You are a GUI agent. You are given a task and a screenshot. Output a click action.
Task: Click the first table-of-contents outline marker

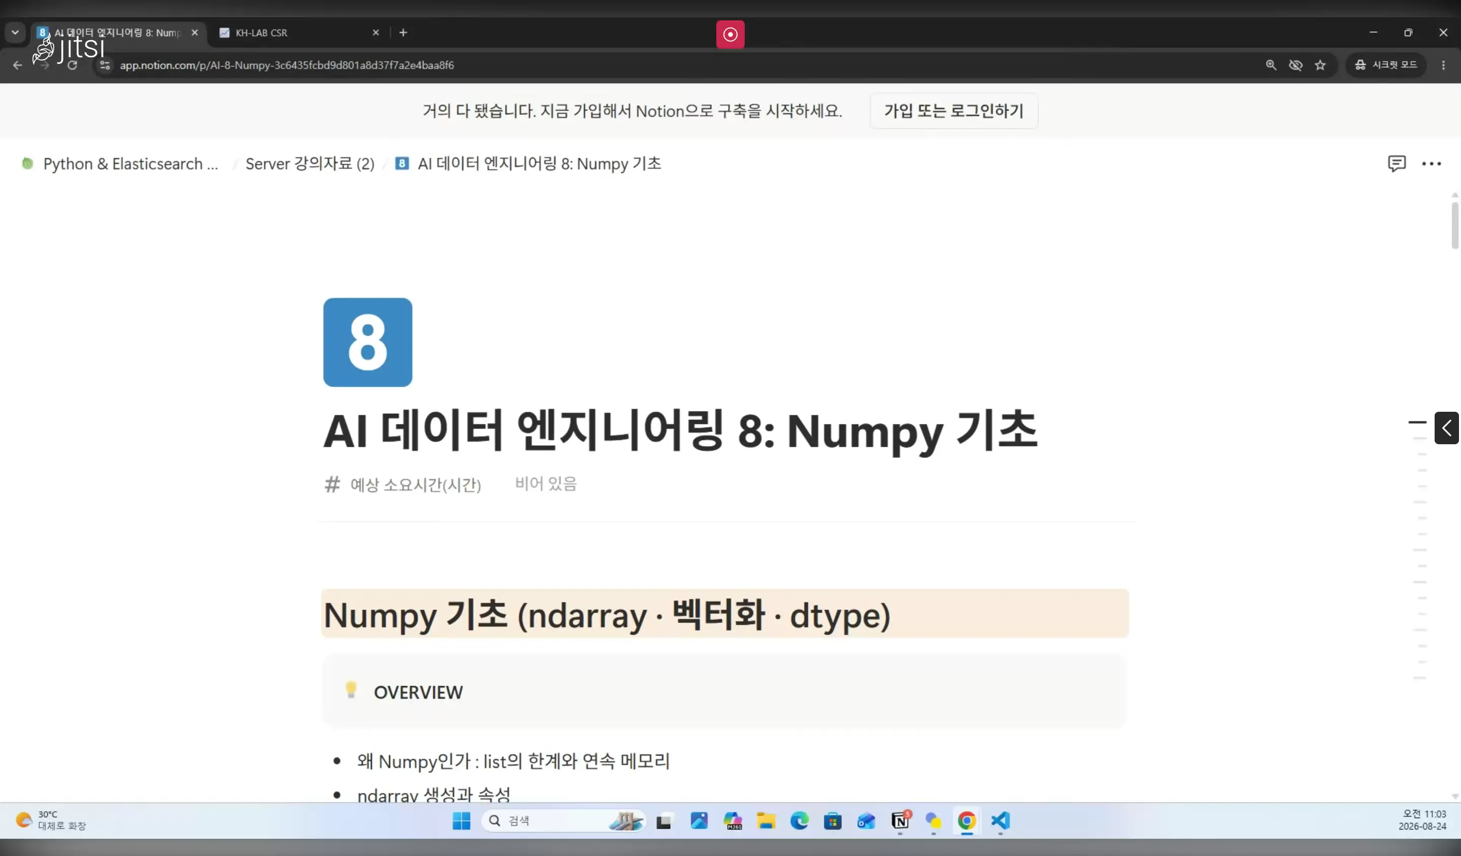1417,422
